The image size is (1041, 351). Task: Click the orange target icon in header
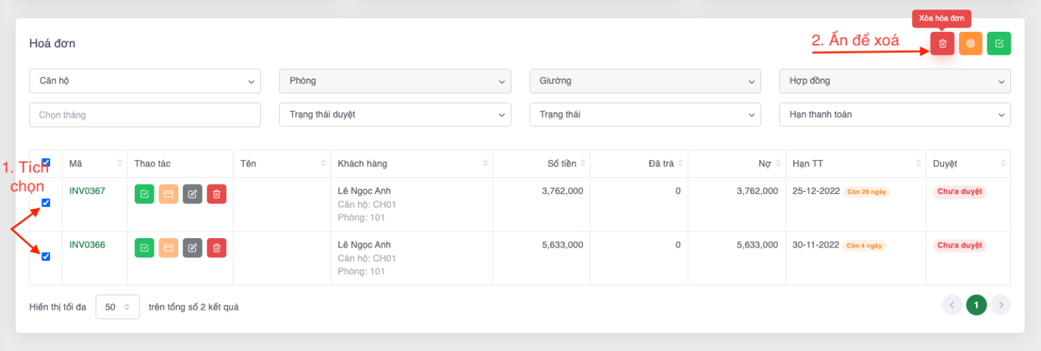pyautogui.click(x=971, y=43)
